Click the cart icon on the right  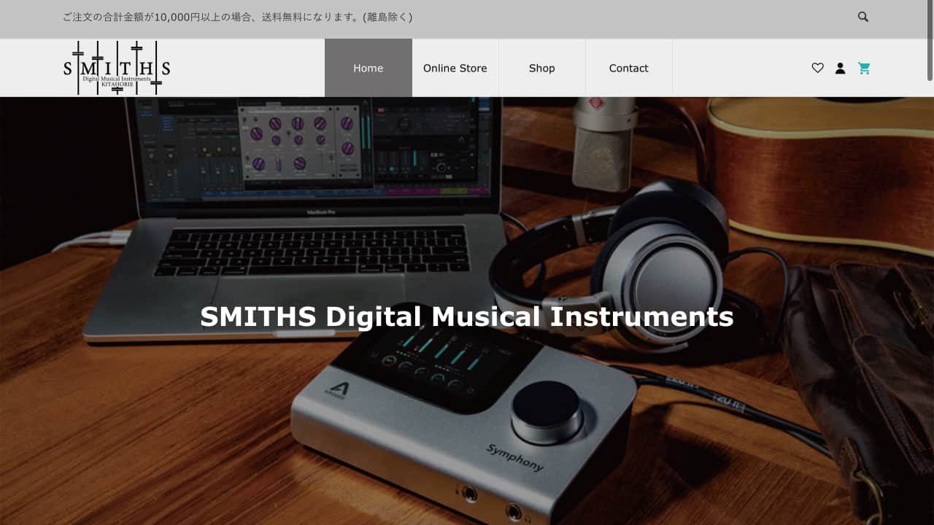(865, 68)
